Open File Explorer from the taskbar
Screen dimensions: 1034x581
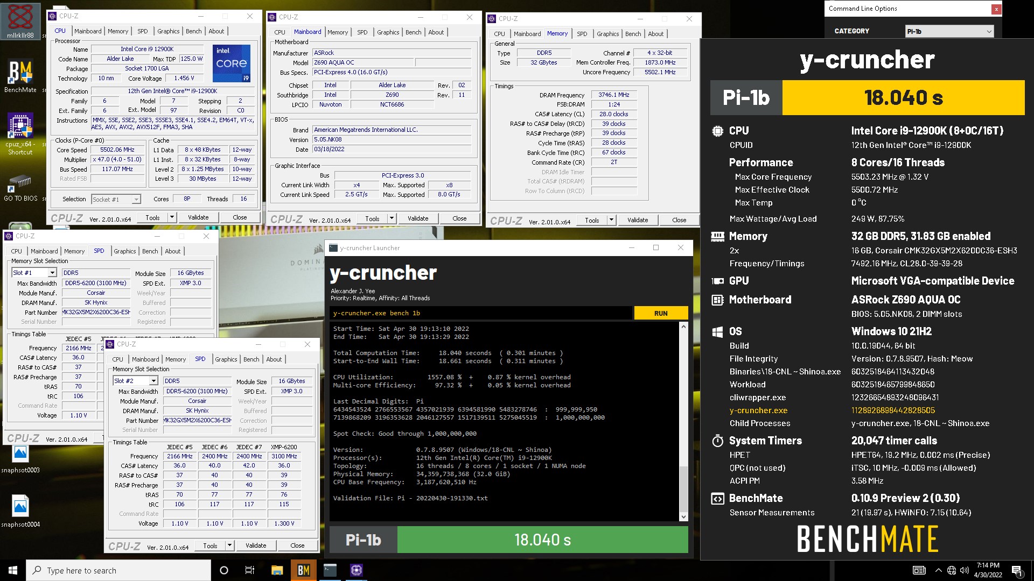tap(277, 570)
